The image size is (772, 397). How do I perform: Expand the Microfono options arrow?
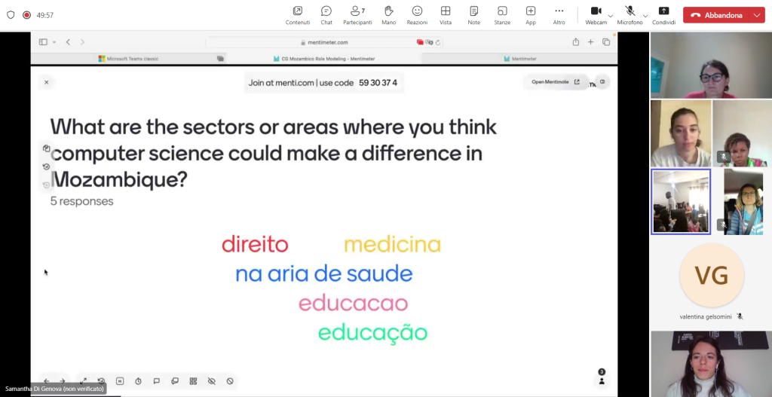coord(645,16)
